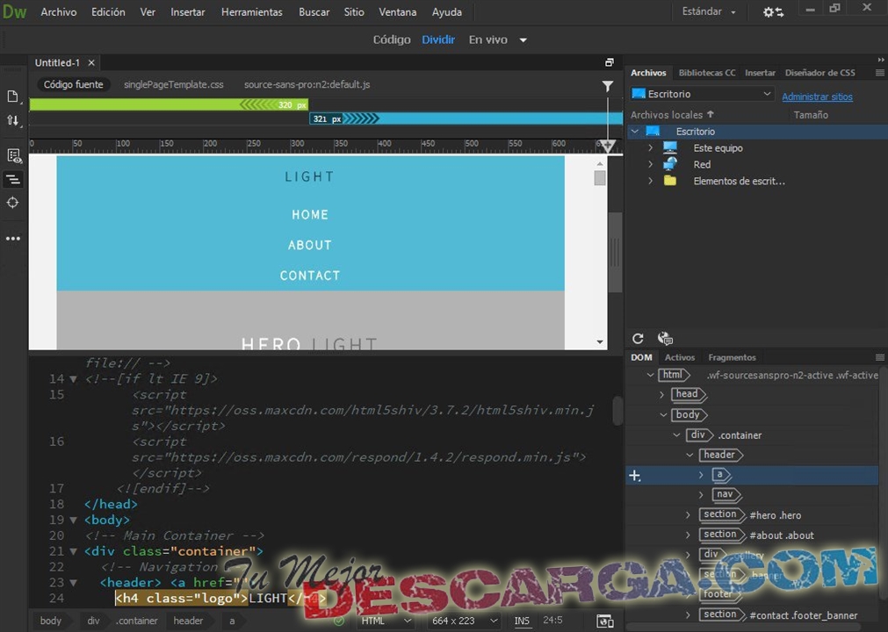Open the Files panel options menu icon
The width and height of the screenshot is (888, 632).
879,73
